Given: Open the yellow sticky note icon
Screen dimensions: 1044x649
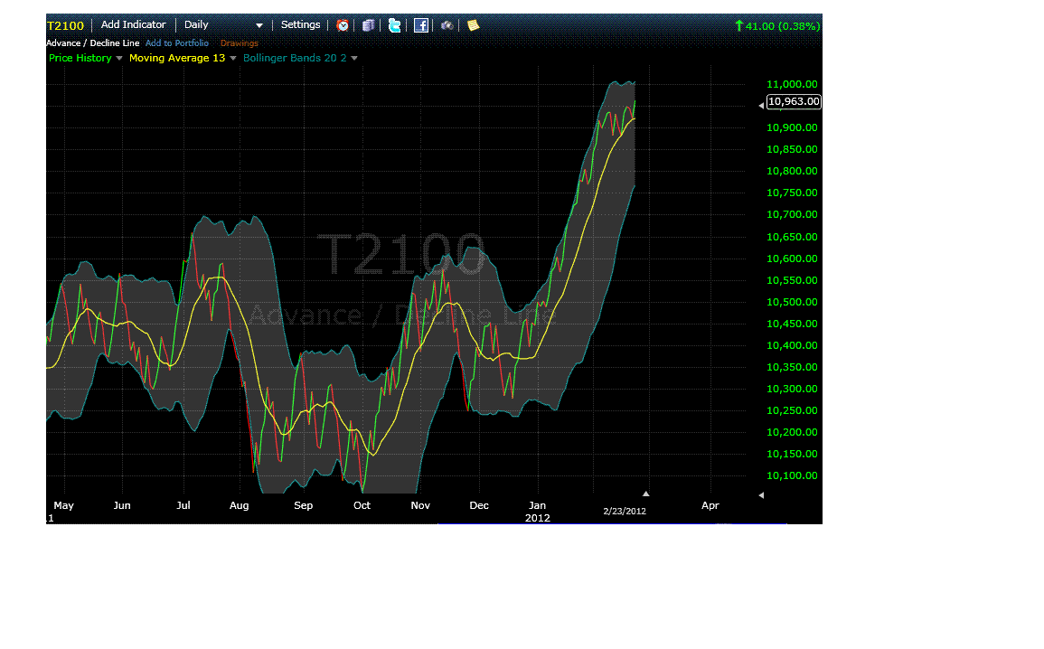Looking at the screenshot, I should click(473, 25).
